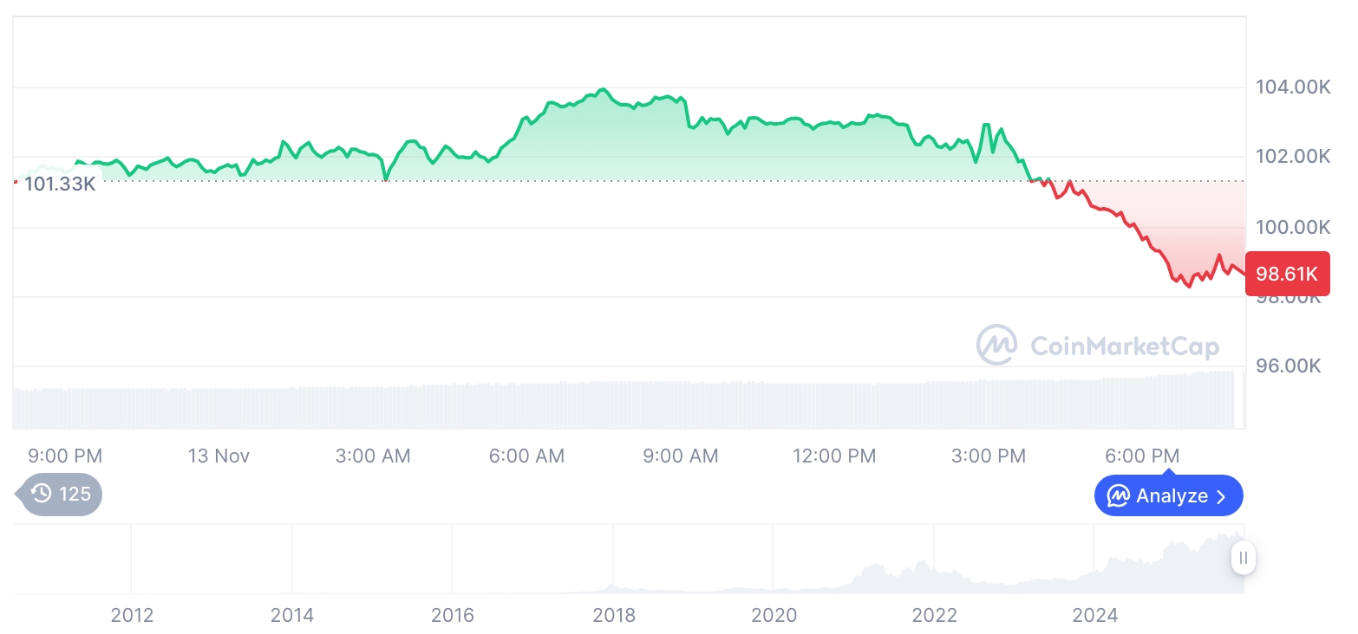1358x634 pixels.
Task: Pick the 2020 marker on overview timeline
Action: [774, 616]
